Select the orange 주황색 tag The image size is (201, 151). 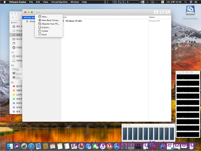tap(17, 90)
